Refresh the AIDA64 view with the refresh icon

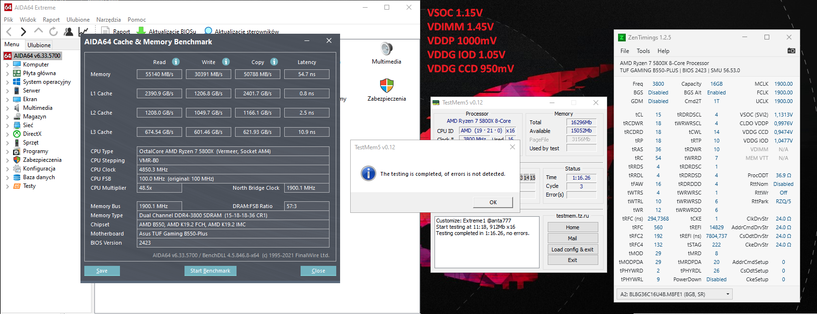(53, 32)
